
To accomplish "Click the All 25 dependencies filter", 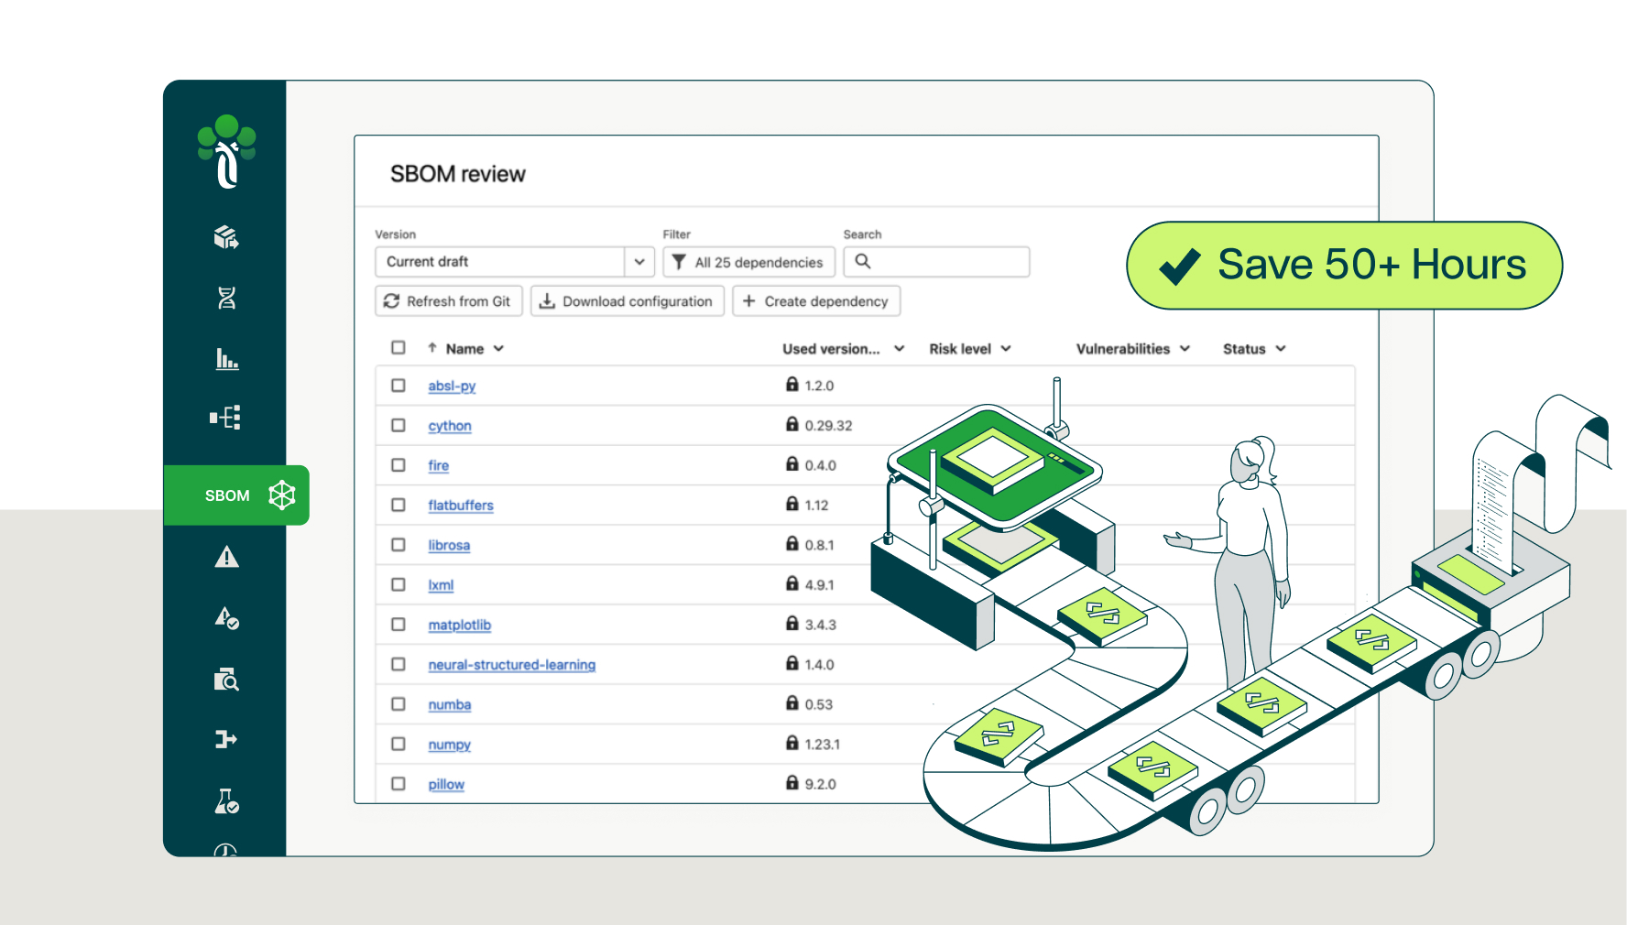I will coord(748,262).
